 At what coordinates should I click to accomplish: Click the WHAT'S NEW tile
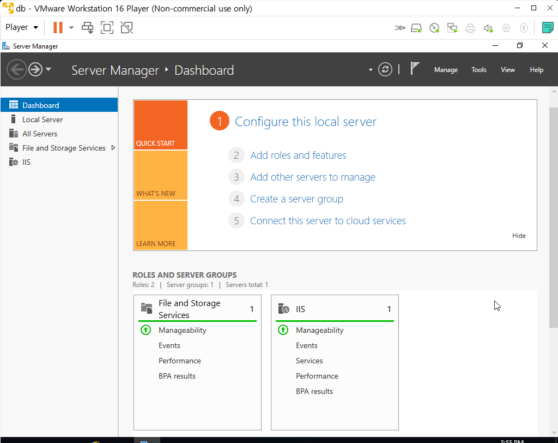point(161,175)
